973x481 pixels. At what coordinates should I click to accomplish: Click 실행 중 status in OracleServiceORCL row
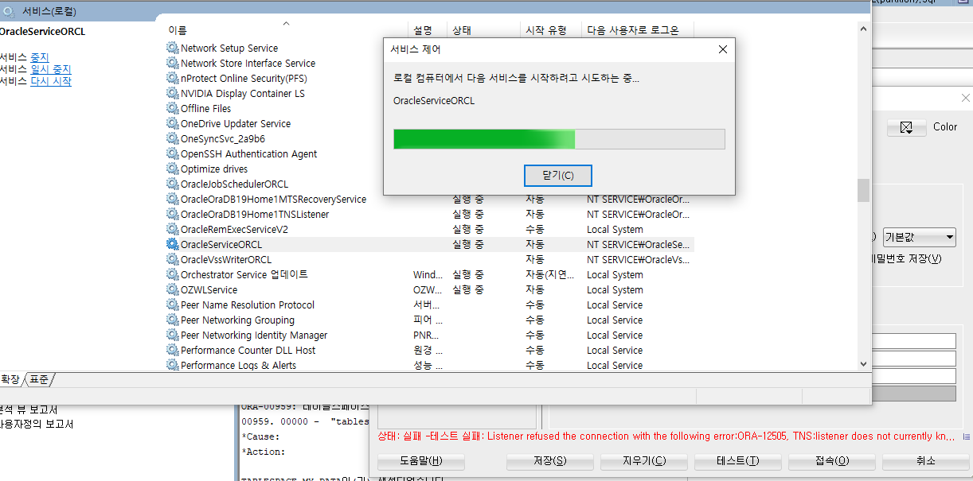(468, 245)
